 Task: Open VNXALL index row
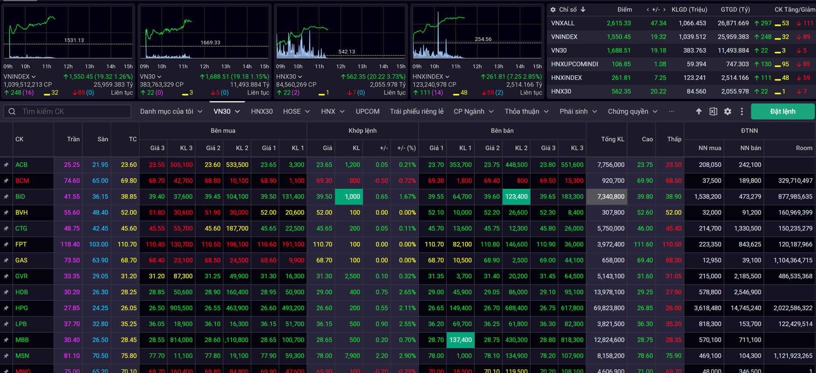(x=681, y=23)
